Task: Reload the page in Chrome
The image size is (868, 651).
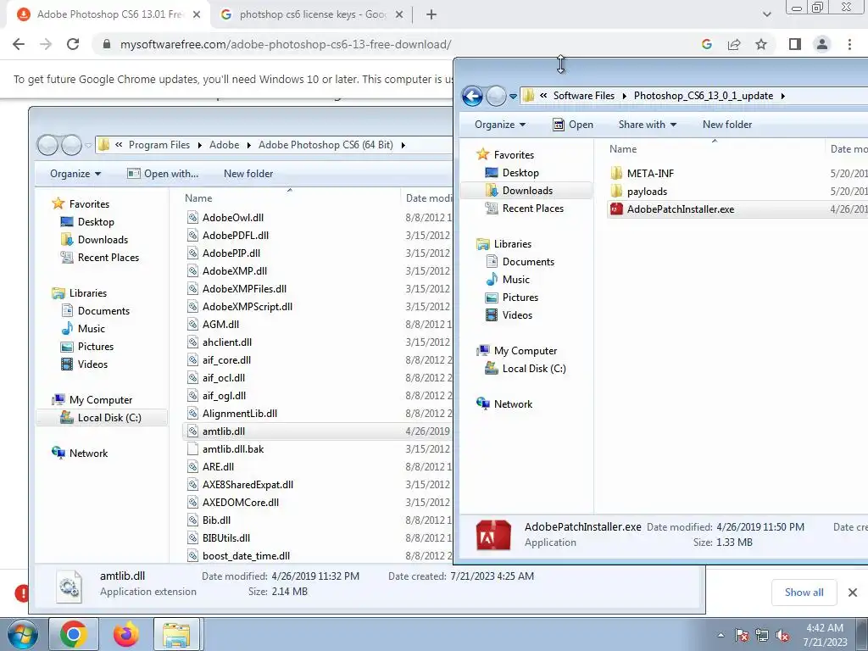Action: [73, 44]
